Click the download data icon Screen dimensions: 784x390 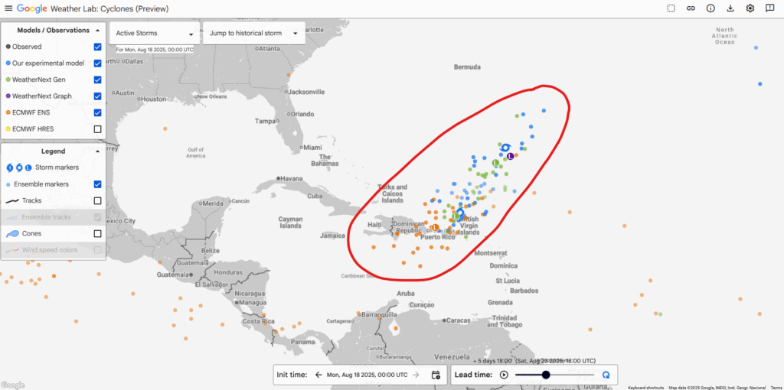[730, 8]
